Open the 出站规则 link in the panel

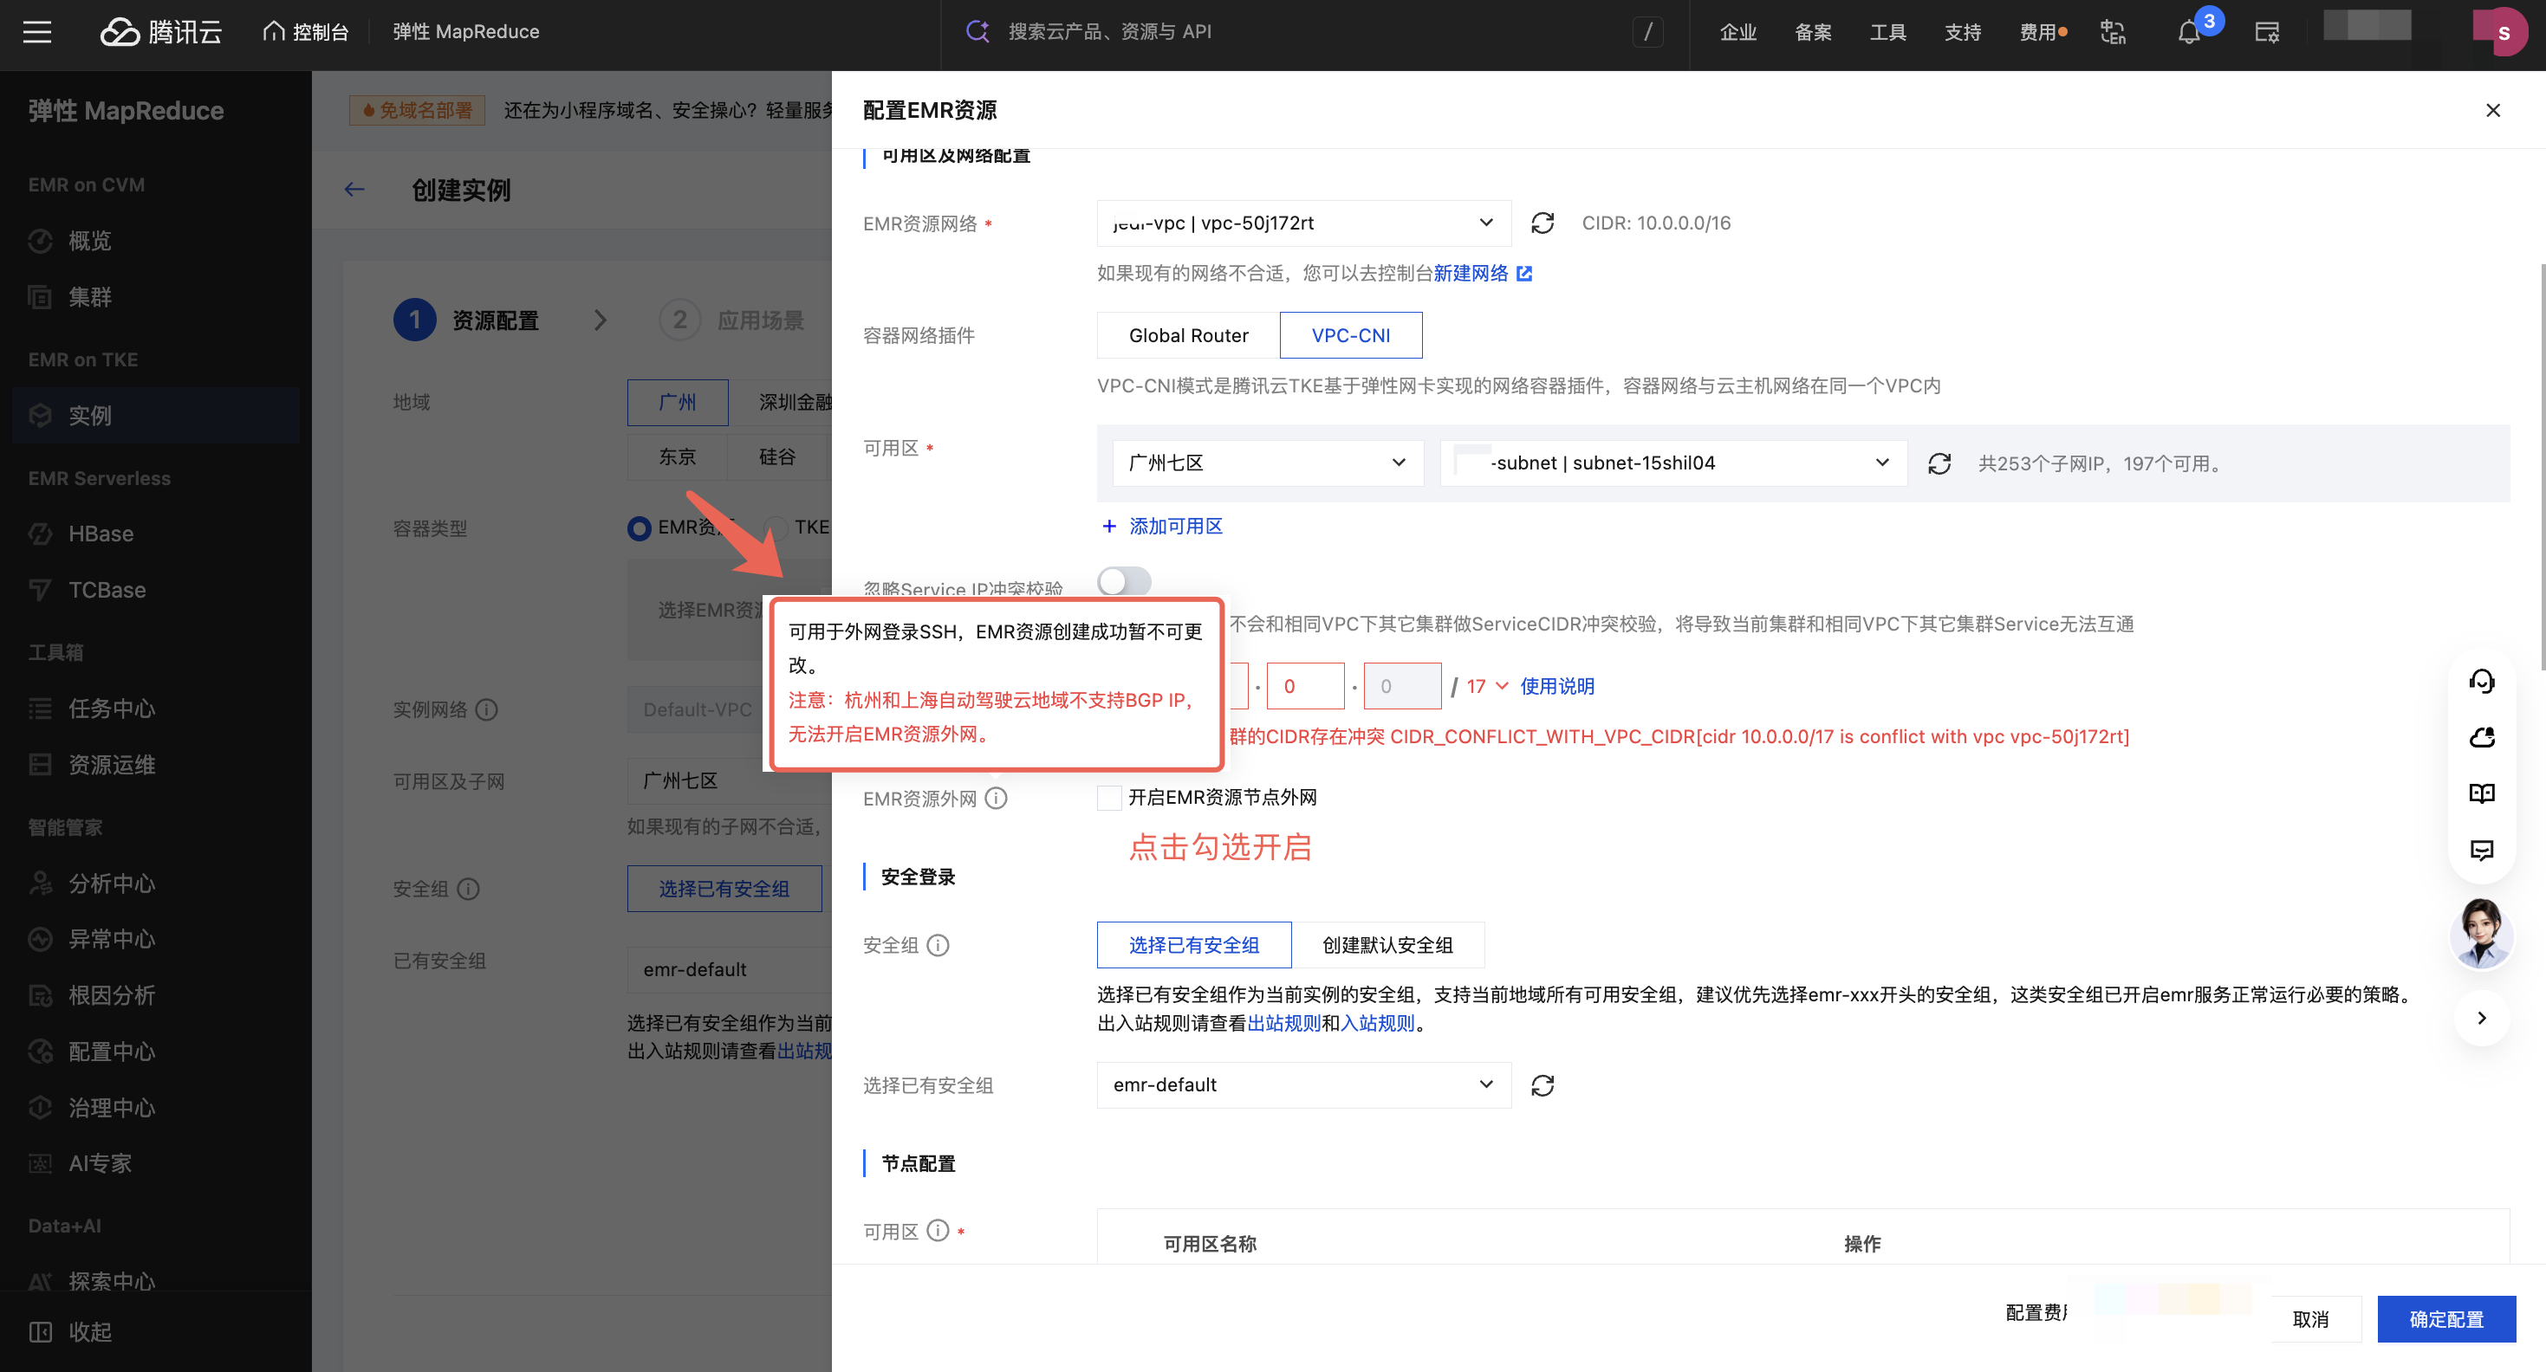click(x=1284, y=1022)
